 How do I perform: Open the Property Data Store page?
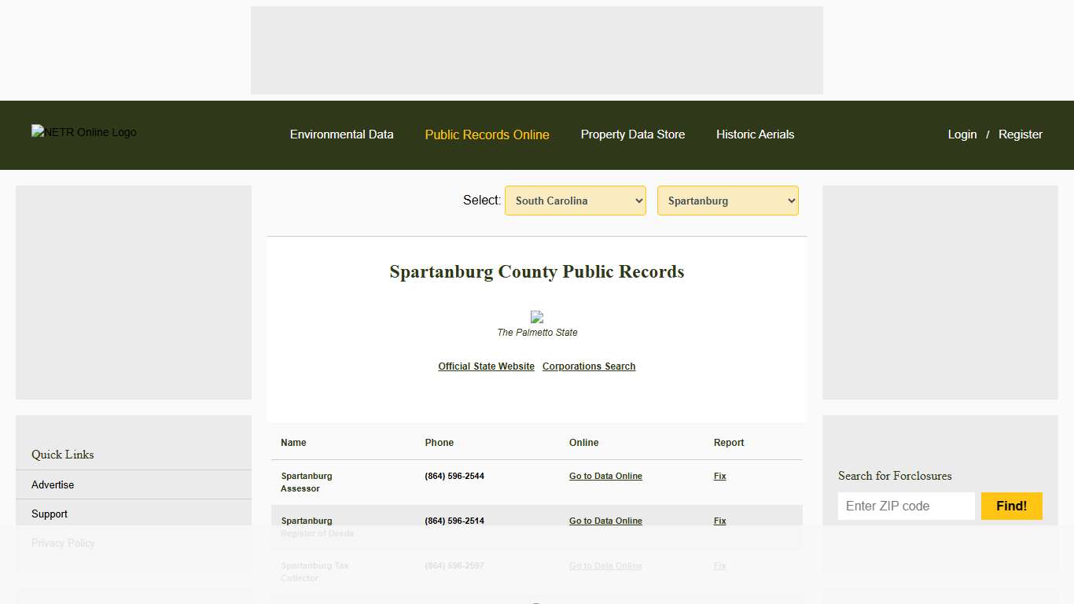pyautogui.click(x=633, y=134)
